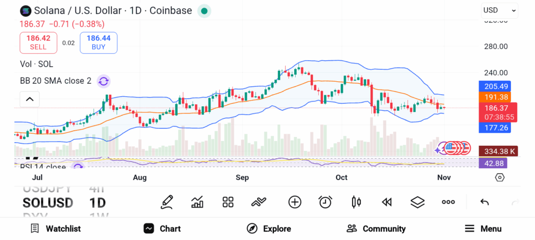Click the add symbol plus icon
The width and height of the screenshot is (535, 240).
(x=295, y=202)
